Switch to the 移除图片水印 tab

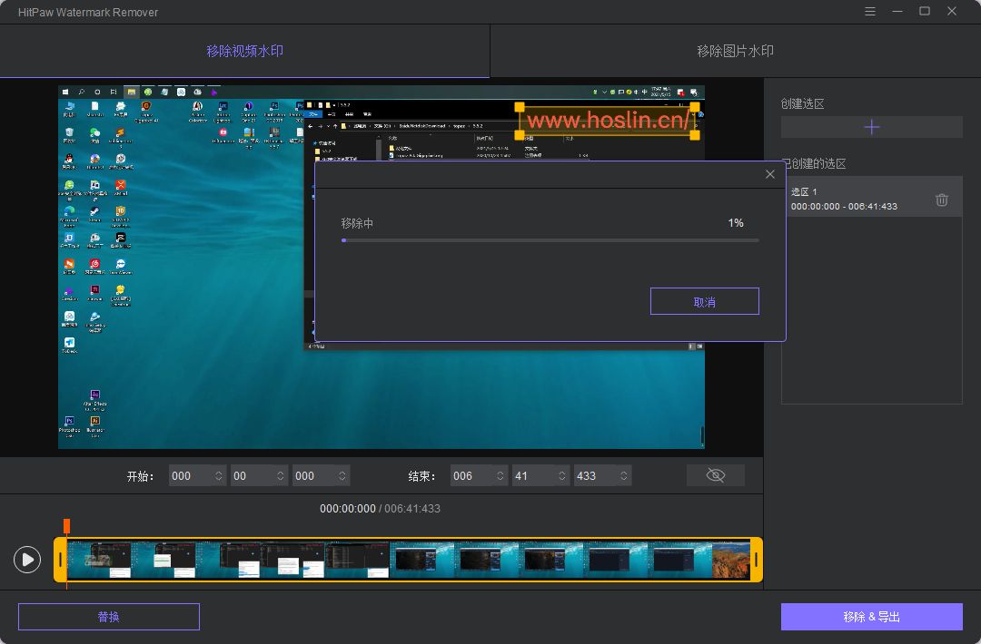point(735,51)
